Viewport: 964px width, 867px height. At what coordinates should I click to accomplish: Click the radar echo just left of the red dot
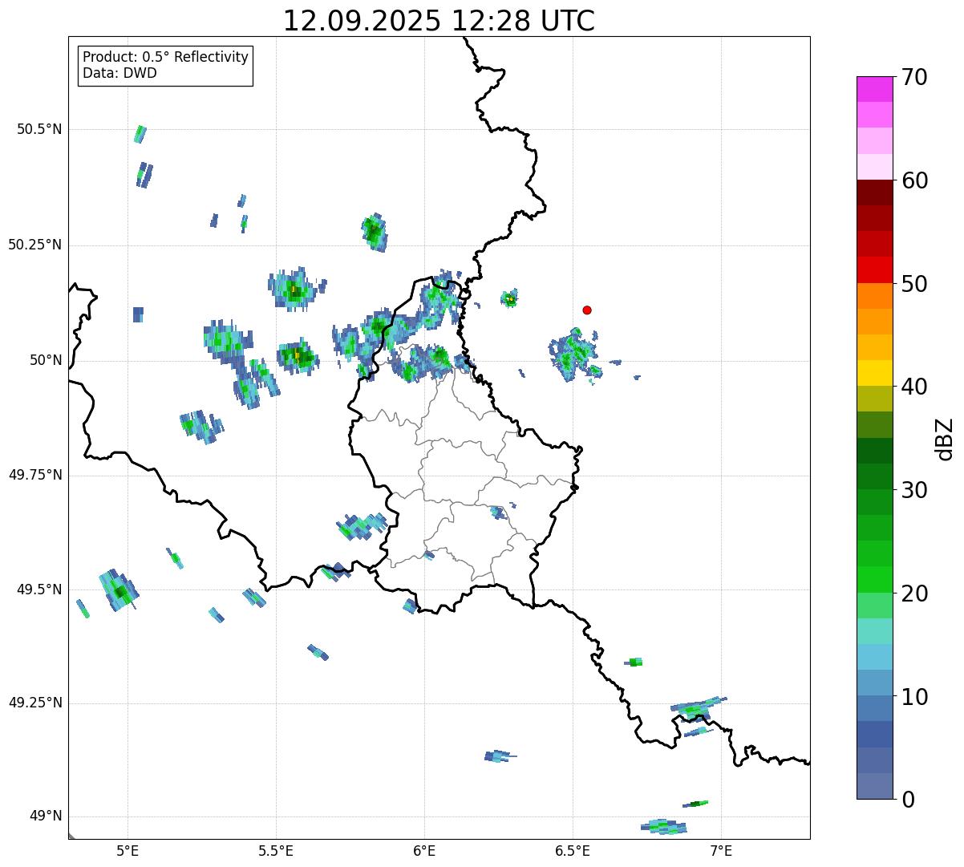pyautogui.click(x=509, y=298)
